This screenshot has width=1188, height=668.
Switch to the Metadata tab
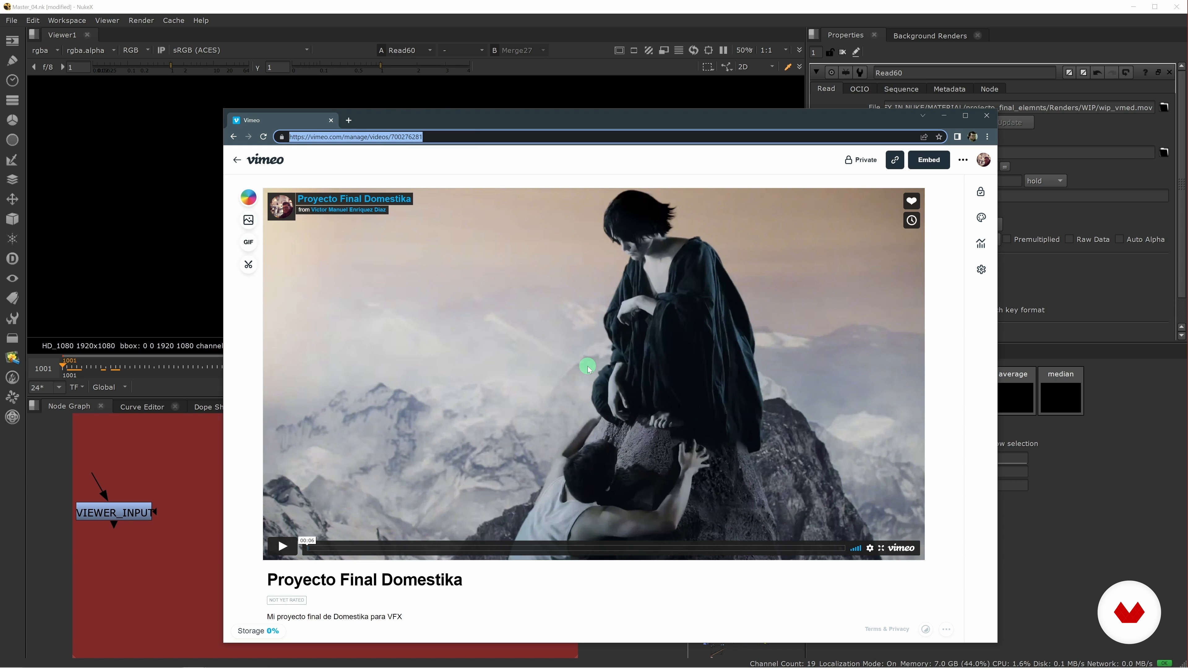(949, 89)
